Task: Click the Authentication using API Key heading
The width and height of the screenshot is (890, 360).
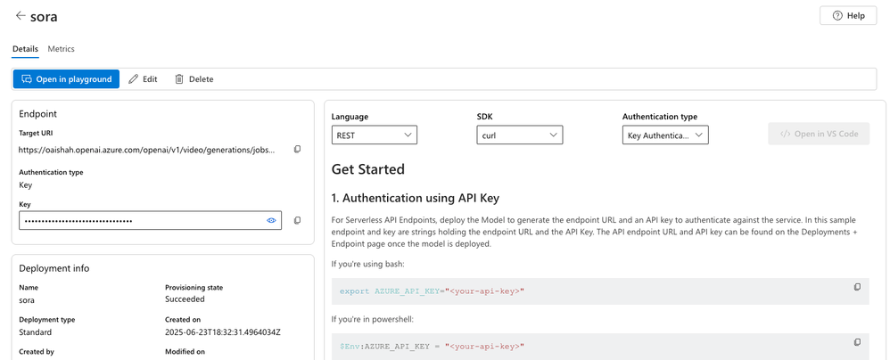Action: click(415, 199)
